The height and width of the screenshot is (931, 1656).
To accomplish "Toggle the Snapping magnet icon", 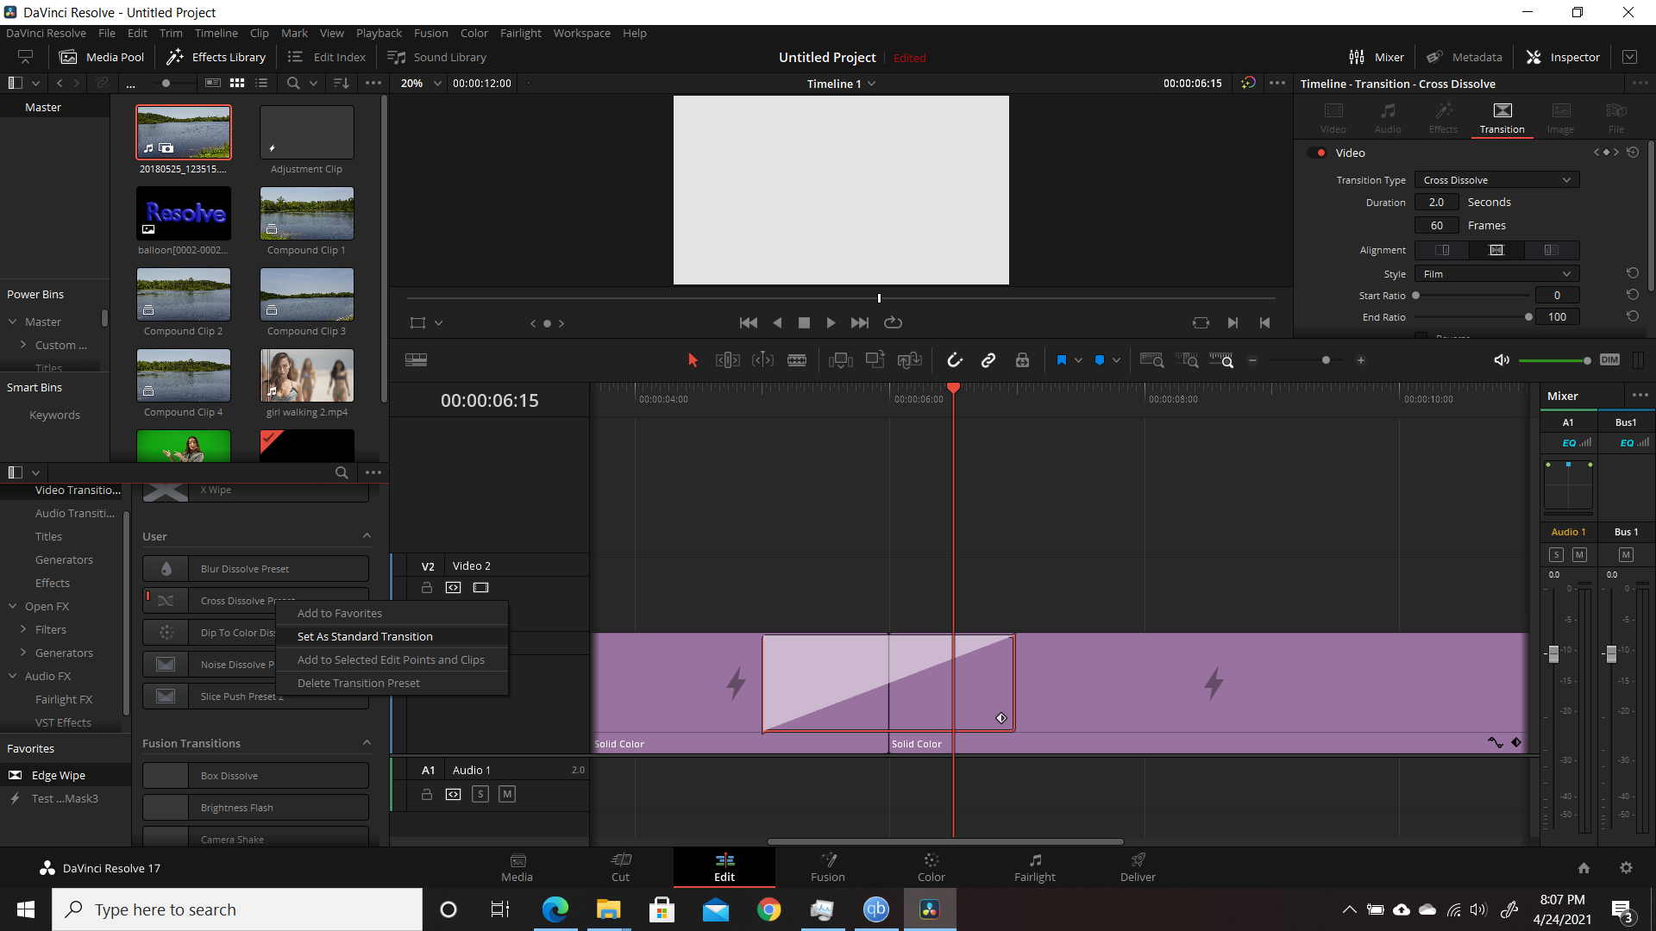I will (x=954, y=360).
